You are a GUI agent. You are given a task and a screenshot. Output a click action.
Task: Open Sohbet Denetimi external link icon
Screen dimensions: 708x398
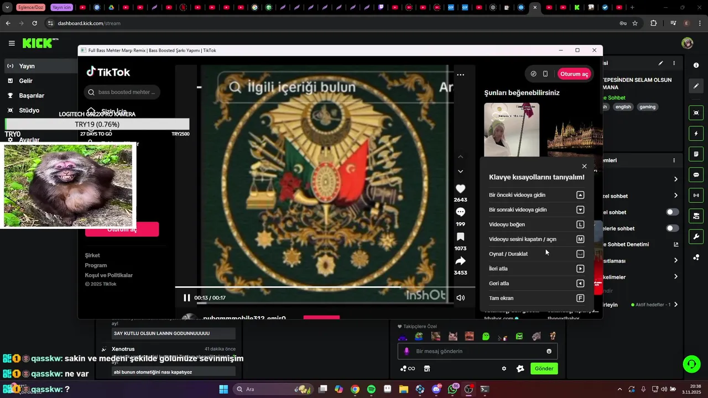coord(676,244)
